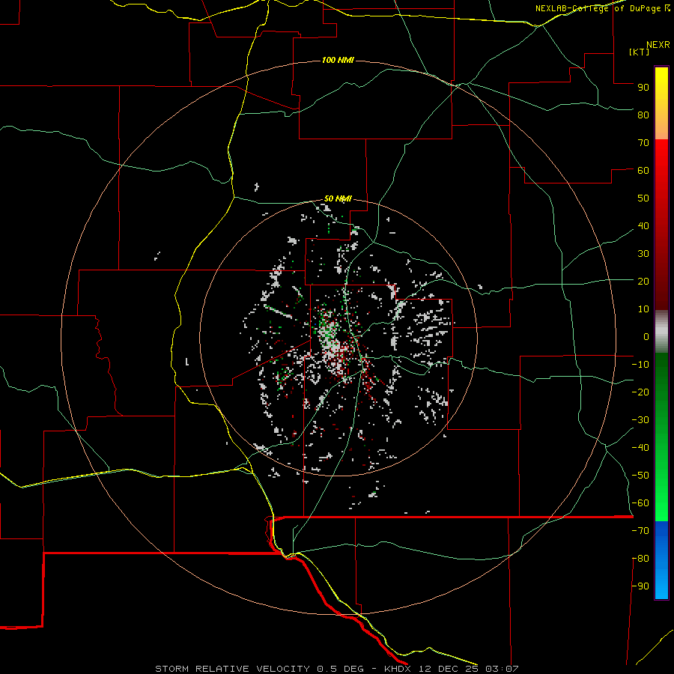Select the "-40" scale value
This screenshot has width=674, height=674.
pyautogui.click(x=640, y=448)
